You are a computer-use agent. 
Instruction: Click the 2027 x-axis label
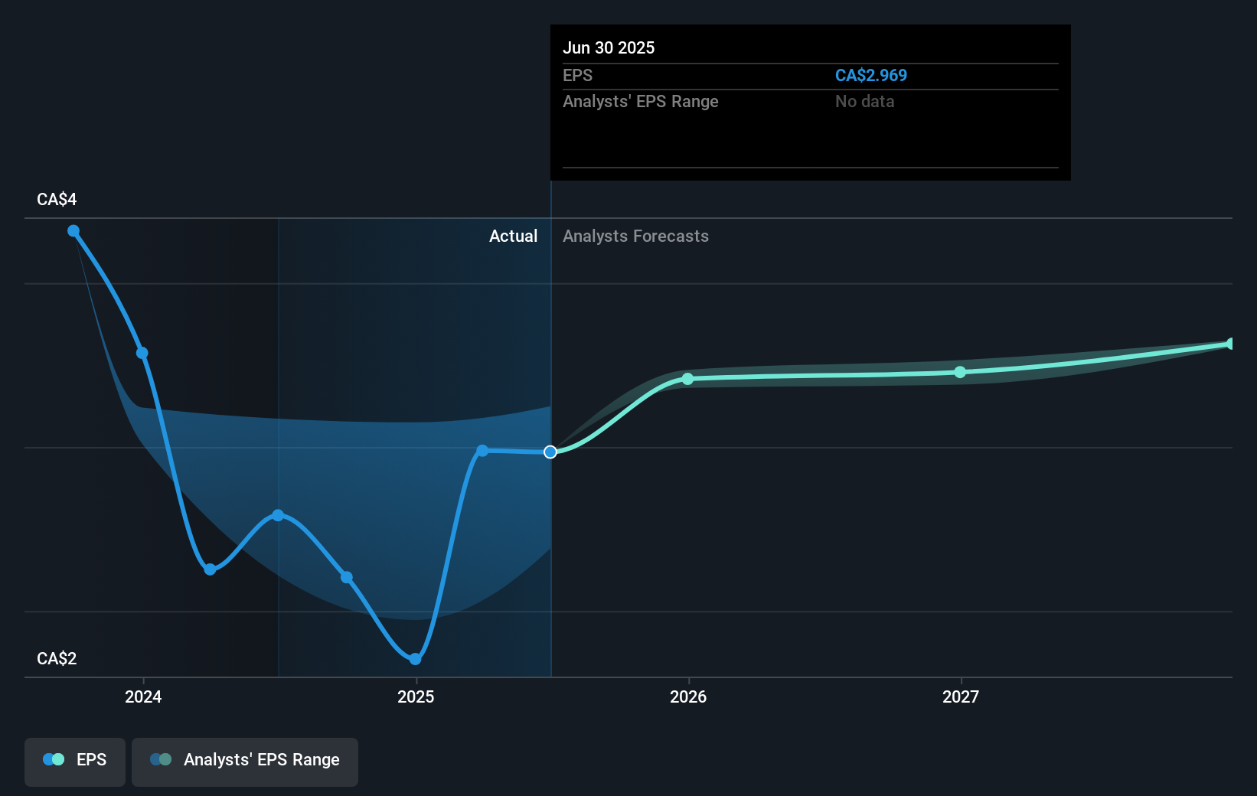click(961, 696)
